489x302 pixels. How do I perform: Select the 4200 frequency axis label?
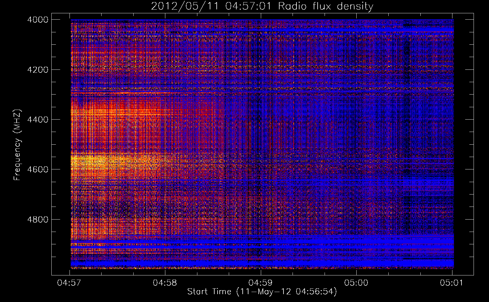click(x=37, y=69)
